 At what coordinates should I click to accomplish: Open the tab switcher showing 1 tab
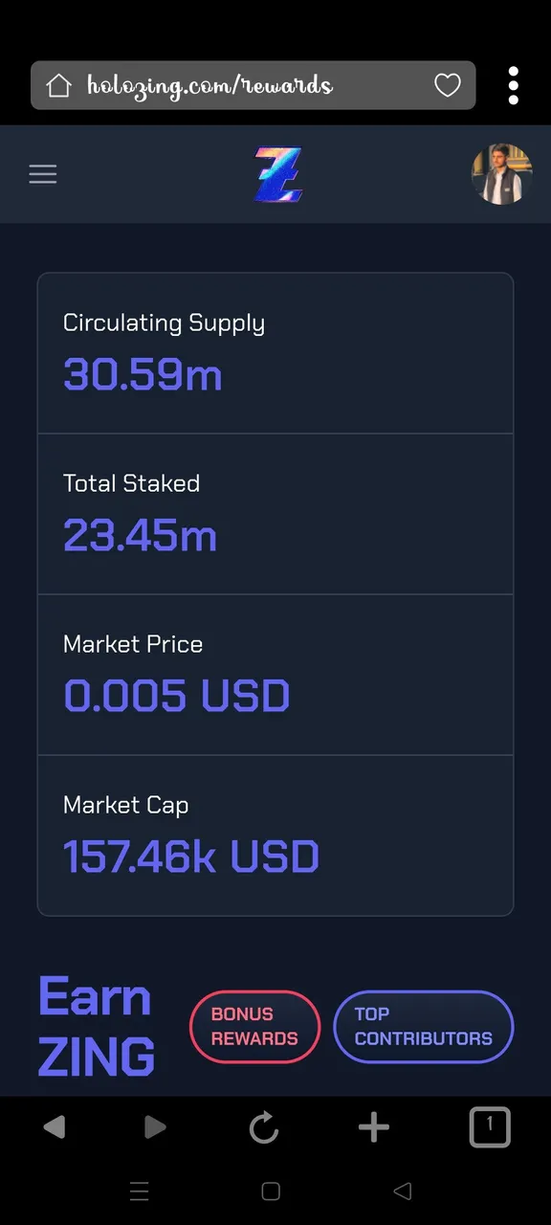(490, 1126)
